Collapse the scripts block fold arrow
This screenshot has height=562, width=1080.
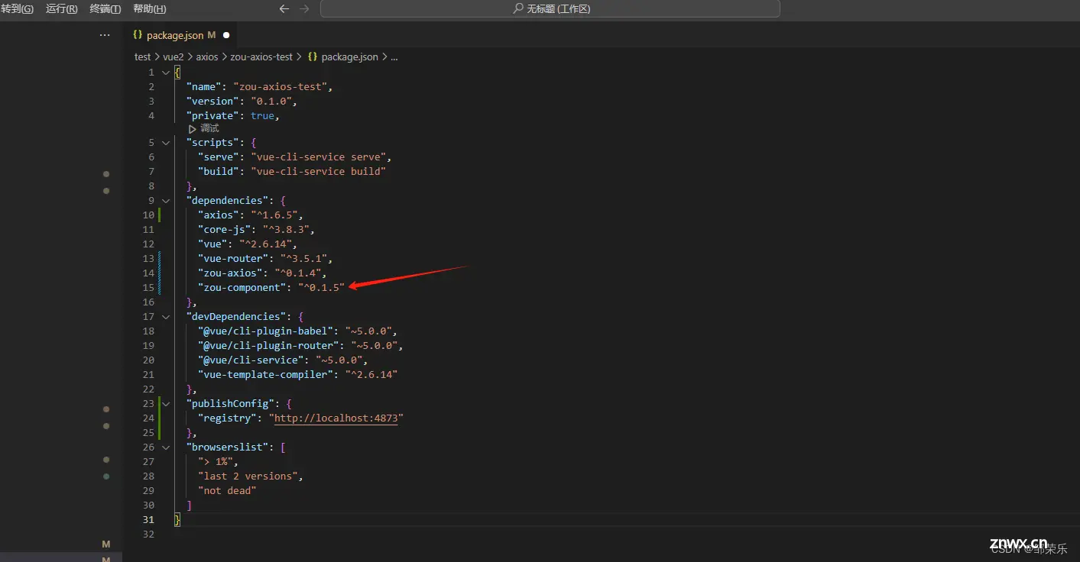point(165,143)
